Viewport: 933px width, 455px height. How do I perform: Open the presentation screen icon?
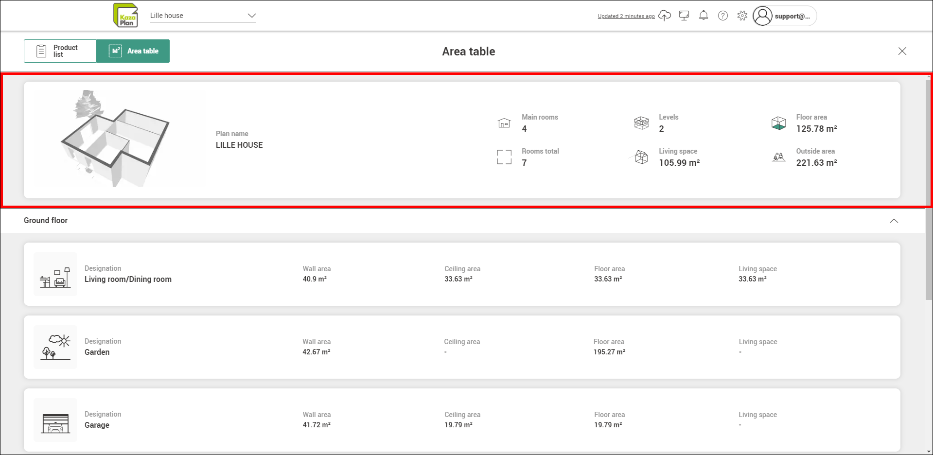pos(684,16)
